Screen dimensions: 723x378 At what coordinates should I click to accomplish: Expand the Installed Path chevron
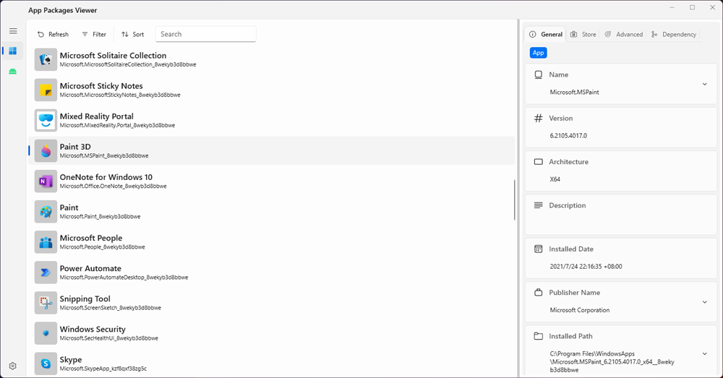704,353
